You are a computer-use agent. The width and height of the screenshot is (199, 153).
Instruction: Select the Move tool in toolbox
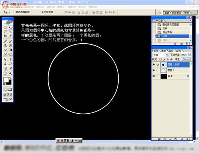10,27
